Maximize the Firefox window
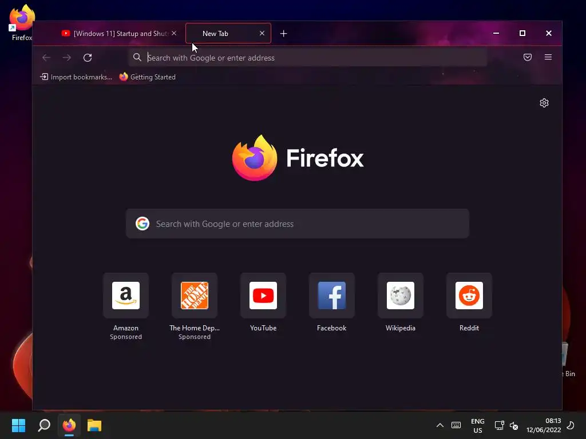 [522, 33]
